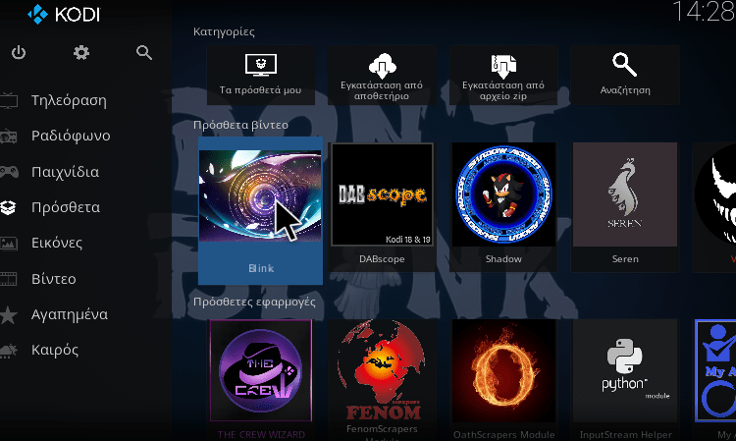Open the Venom-face add-on after Seren
Image resolution: width=736 pixels, height=441 pixels.
pyautogui.click(x=714, y=206)
